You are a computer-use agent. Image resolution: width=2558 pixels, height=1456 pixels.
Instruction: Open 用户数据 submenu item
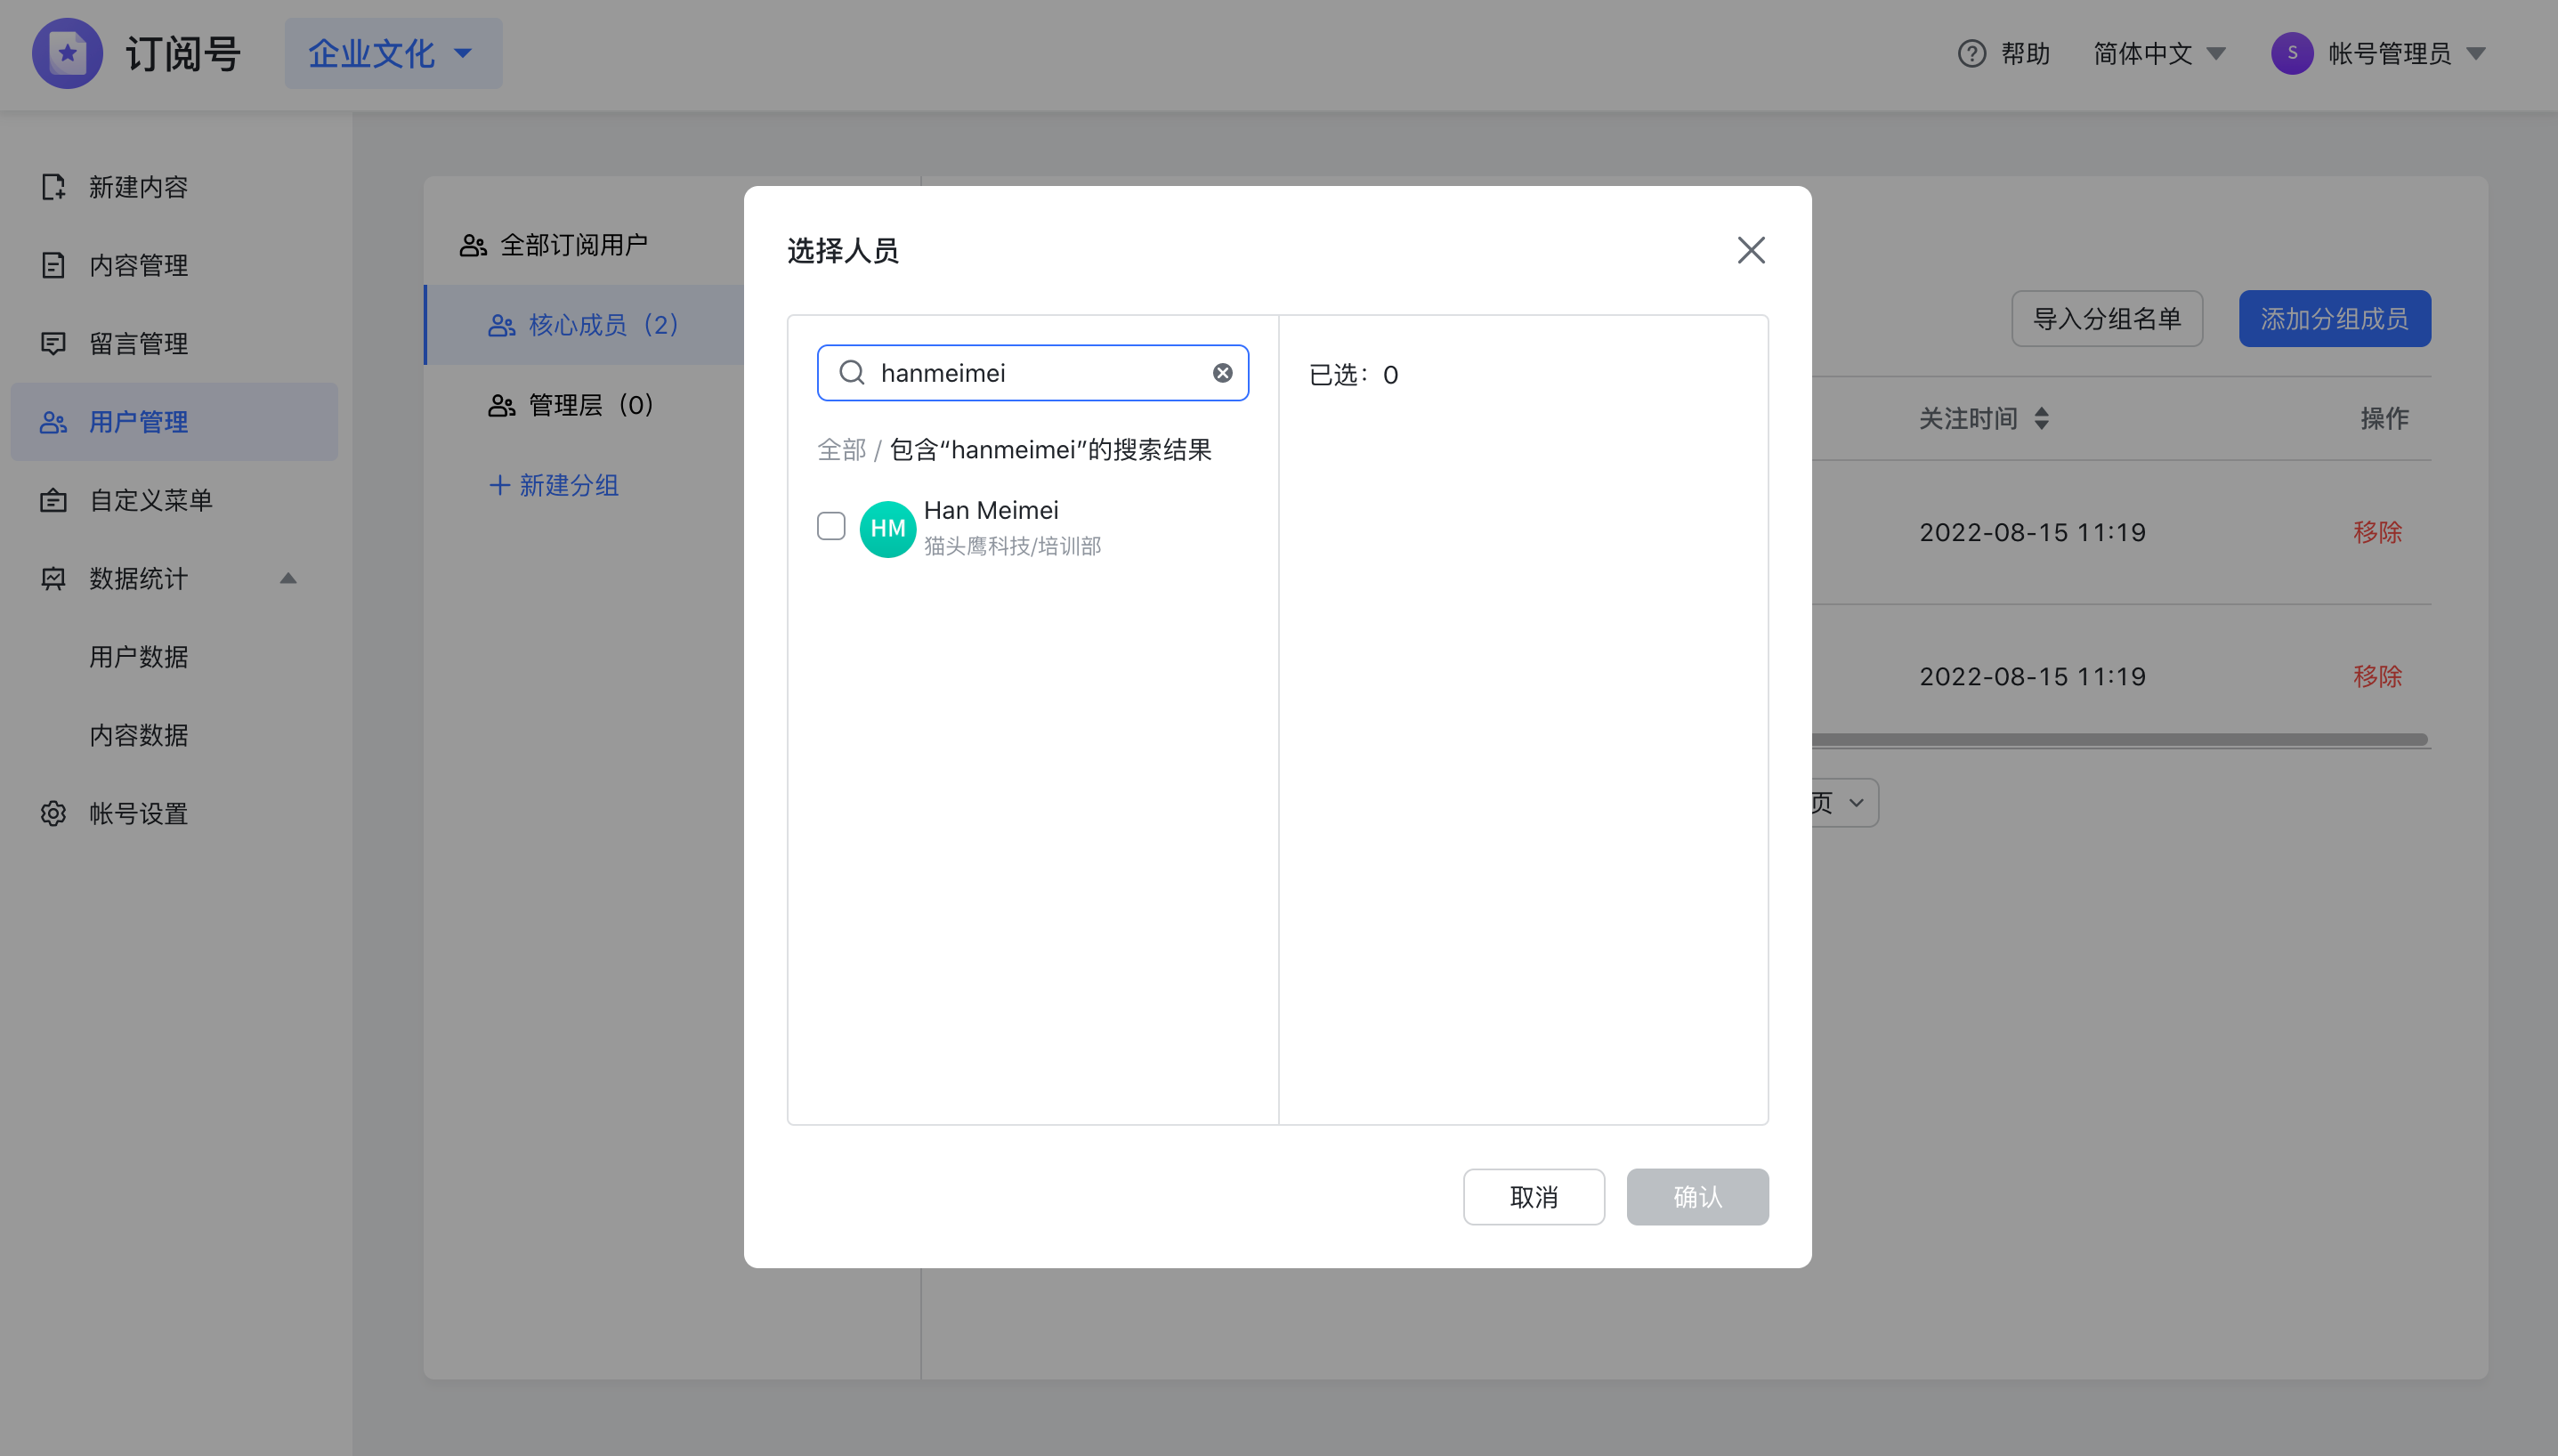[x=138, y=657]
